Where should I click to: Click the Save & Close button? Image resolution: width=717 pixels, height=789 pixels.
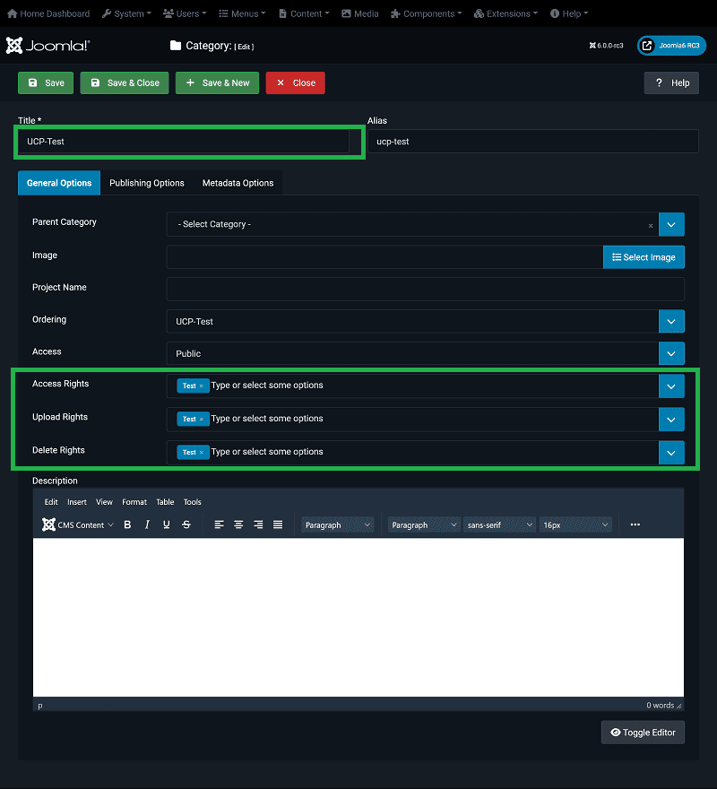pyautogui.click(x=125, y=82)
